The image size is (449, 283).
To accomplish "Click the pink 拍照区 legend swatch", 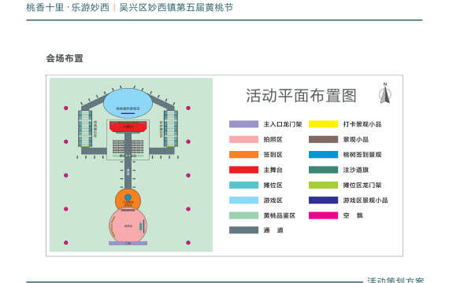I will pyautogui.click(x=243, y=139).
